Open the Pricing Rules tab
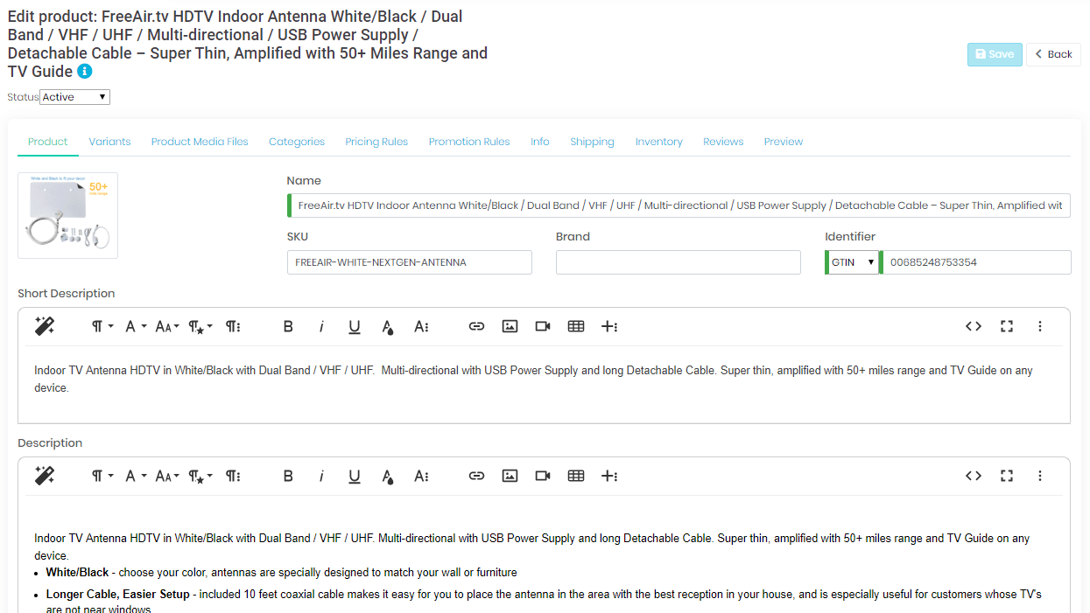 (376, 142)
